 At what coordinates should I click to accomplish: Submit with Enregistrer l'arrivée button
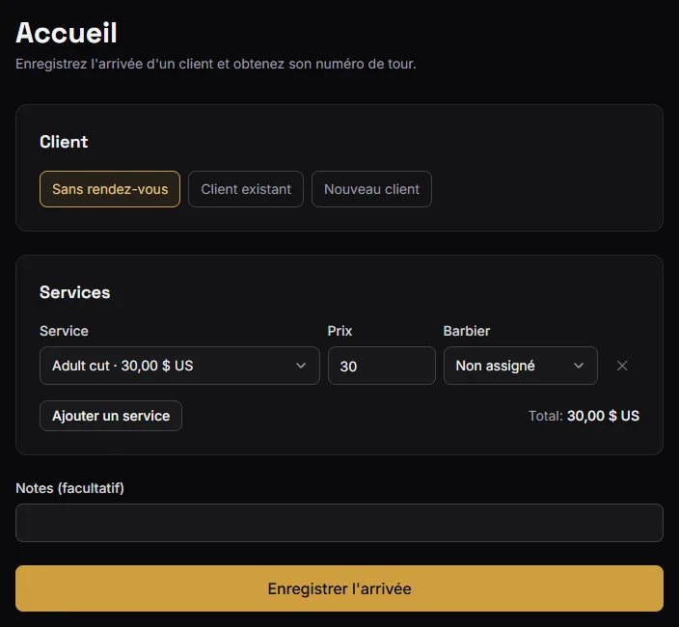(x=339, y=588)
